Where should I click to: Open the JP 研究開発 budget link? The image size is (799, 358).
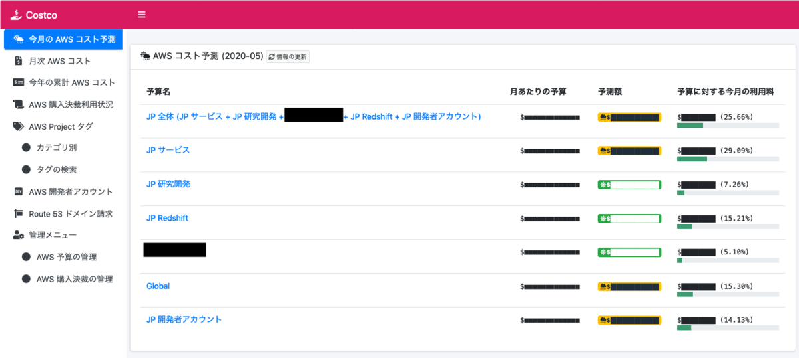pos(168,184)
